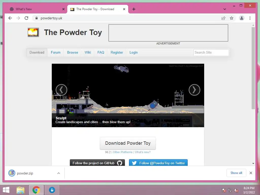The width and height of the screenshot is (260, 195).
Task: Click the advertisement banner box
Action: (168, 33)
